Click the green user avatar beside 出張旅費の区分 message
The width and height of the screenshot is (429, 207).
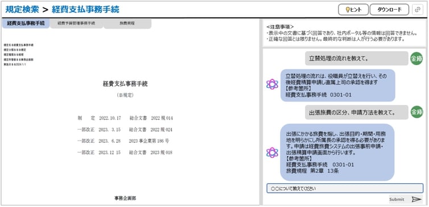point(416,112)
